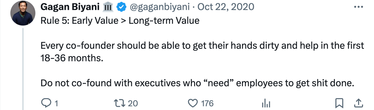Screen dimensions: 374x110
Task: Click the Gagan Biyani display name
Action: point(70,7)
